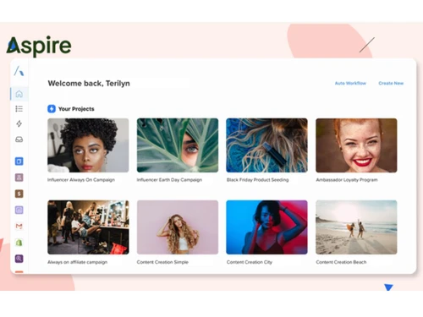Screen dimensions: 423x317
Task: Open Content Creation Beach thumbnail
Action: click(356, 227)
